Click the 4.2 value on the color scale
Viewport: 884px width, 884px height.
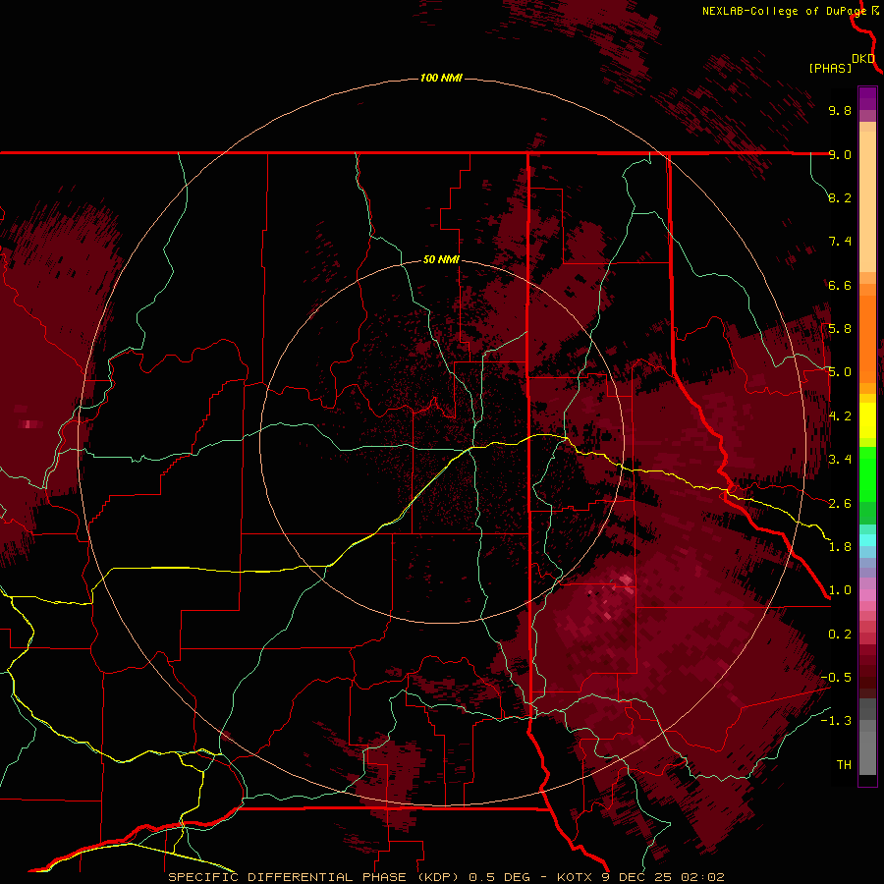tap(840, 416)
